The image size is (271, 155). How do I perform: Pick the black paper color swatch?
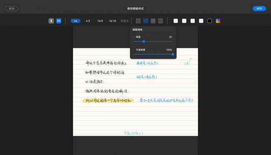pos(209,21)
